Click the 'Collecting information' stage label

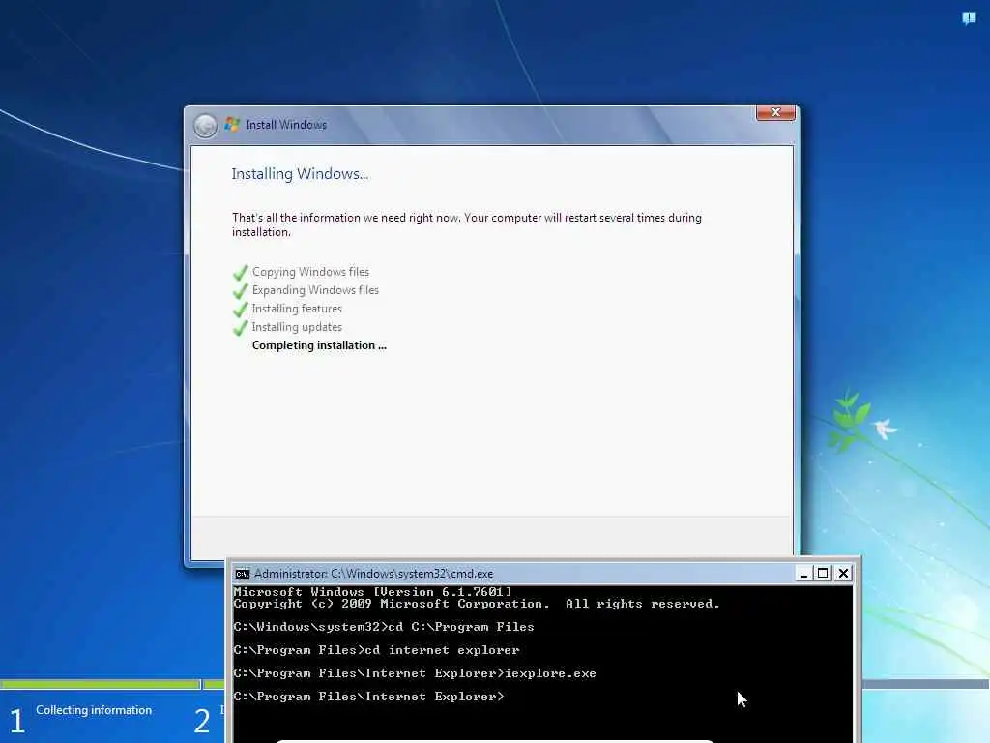click(x=94, y=710)
